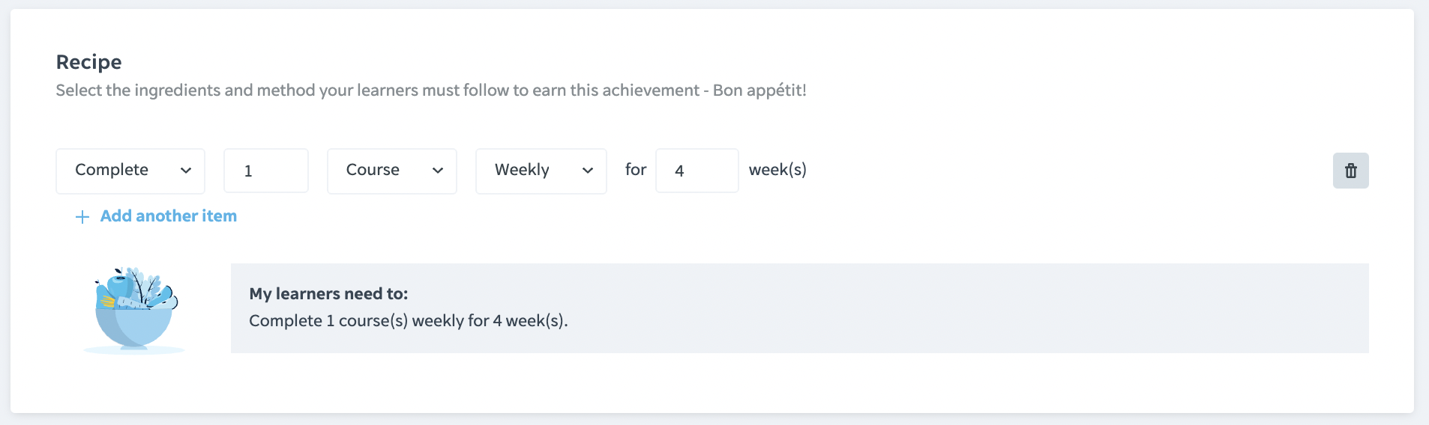Click the chevron arrow in Weekly dropdown
1429x425 pixels.
[588, 171]
